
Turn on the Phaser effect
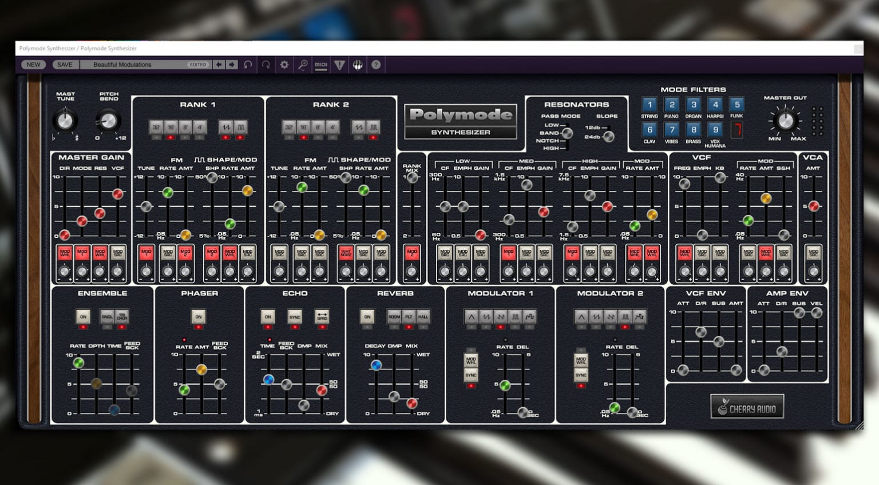click(197, 316)
